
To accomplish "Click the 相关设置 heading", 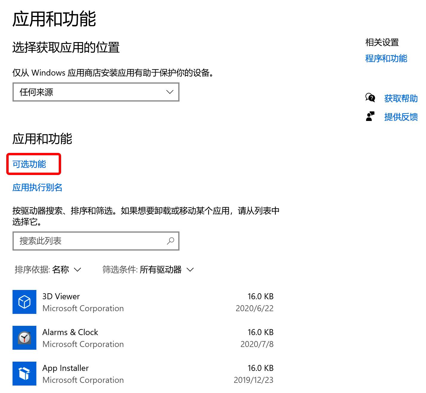I will (x=382, y=42).
